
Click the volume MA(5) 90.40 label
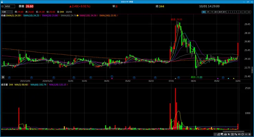click(x=21, y=85)
